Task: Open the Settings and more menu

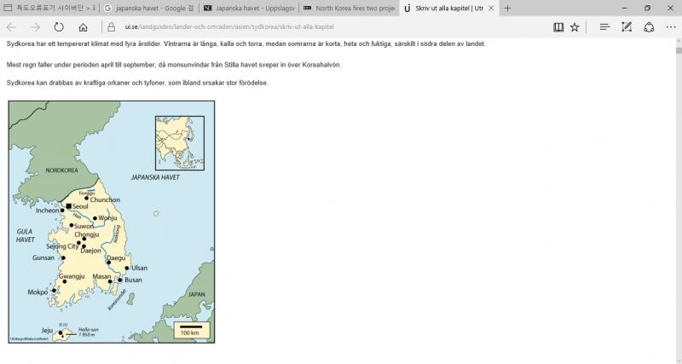Action: (x=670, y=26)
